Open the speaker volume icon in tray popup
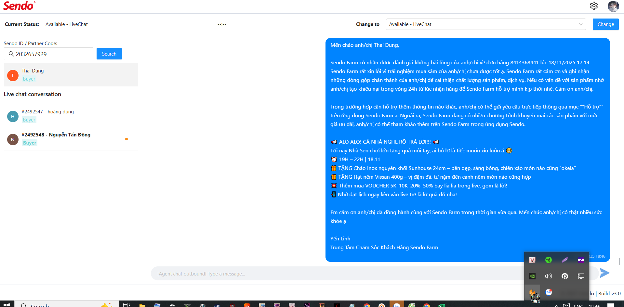The width and height of the screenshot is (624, 307). pos(549,276)
